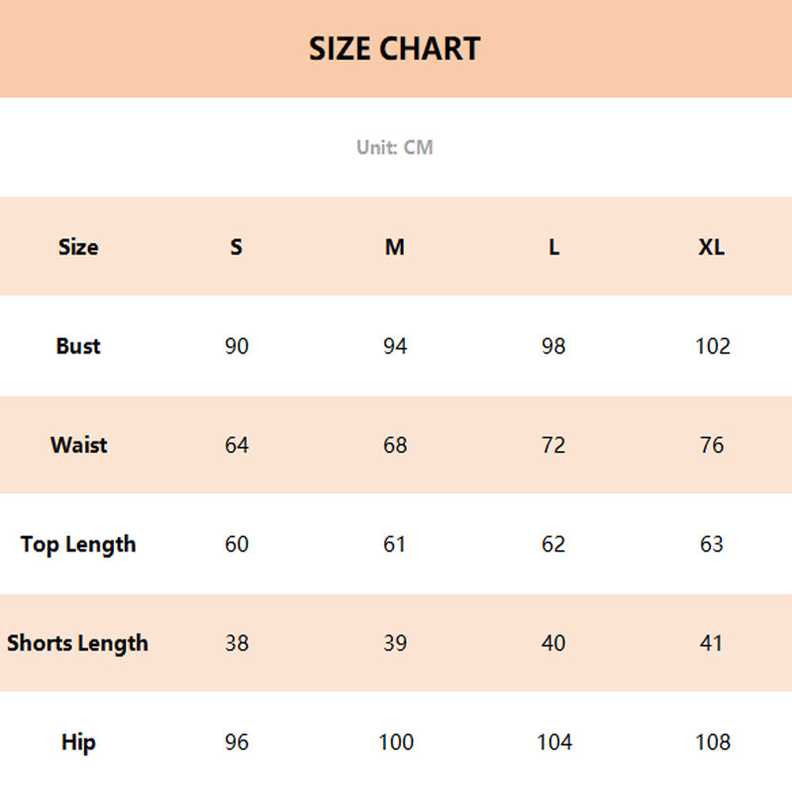Select the Shorts Length row label
Screen dimensions: 792x792
click(x=78, y=643)
